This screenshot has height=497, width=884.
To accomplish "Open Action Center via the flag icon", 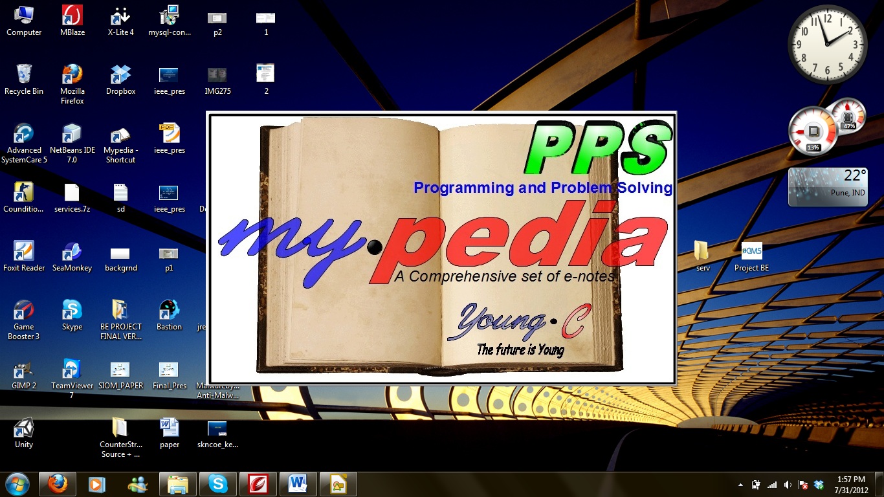I will [802, 485].
